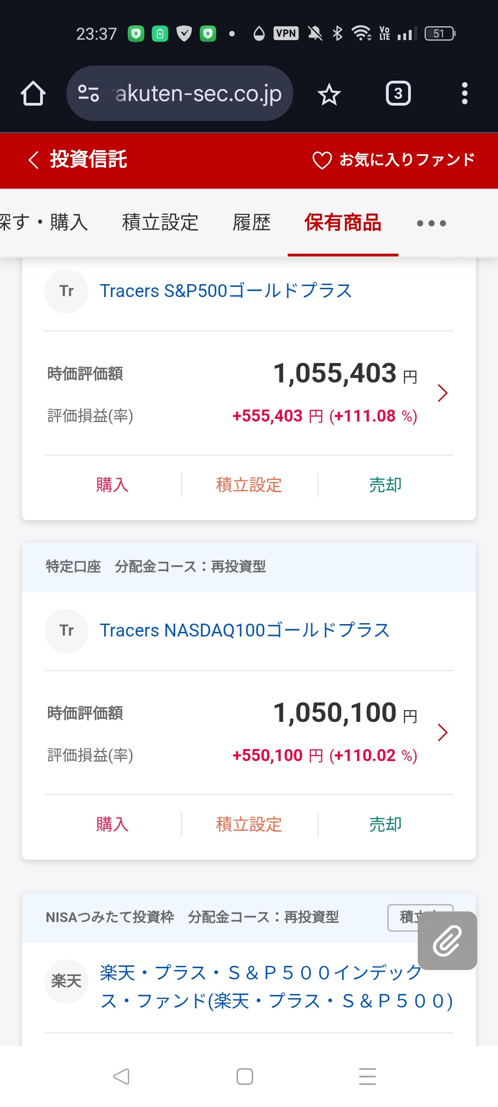
Task: Tap the floating paperclip attachment button
Action: tap(447, 940)
